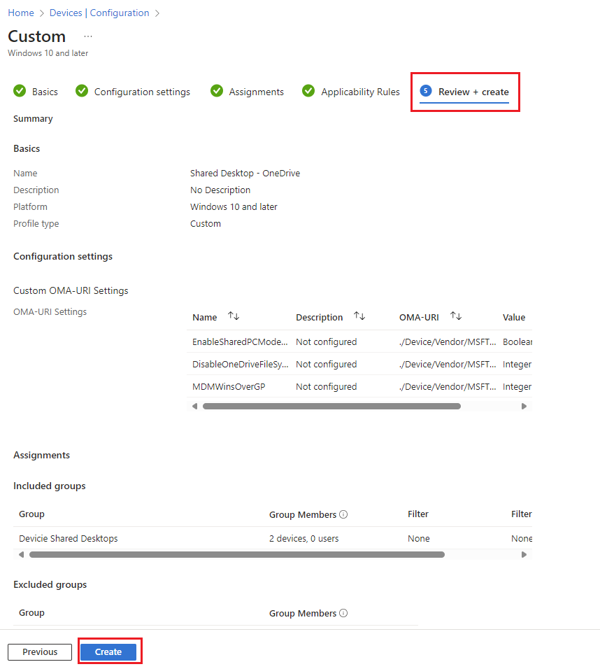Viewport: 600px width, 669px height.
Task: Click the Group Members info icon under Included groups
Action: (x=343, y=514)
